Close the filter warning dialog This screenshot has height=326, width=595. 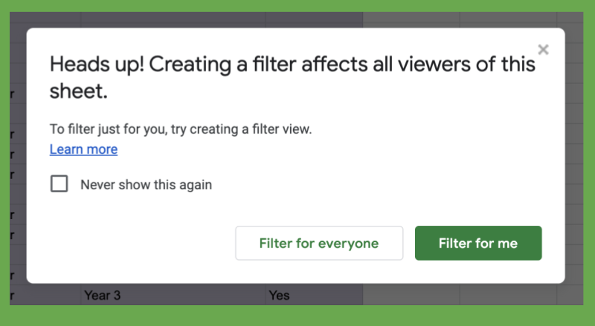tap(543, 49)
